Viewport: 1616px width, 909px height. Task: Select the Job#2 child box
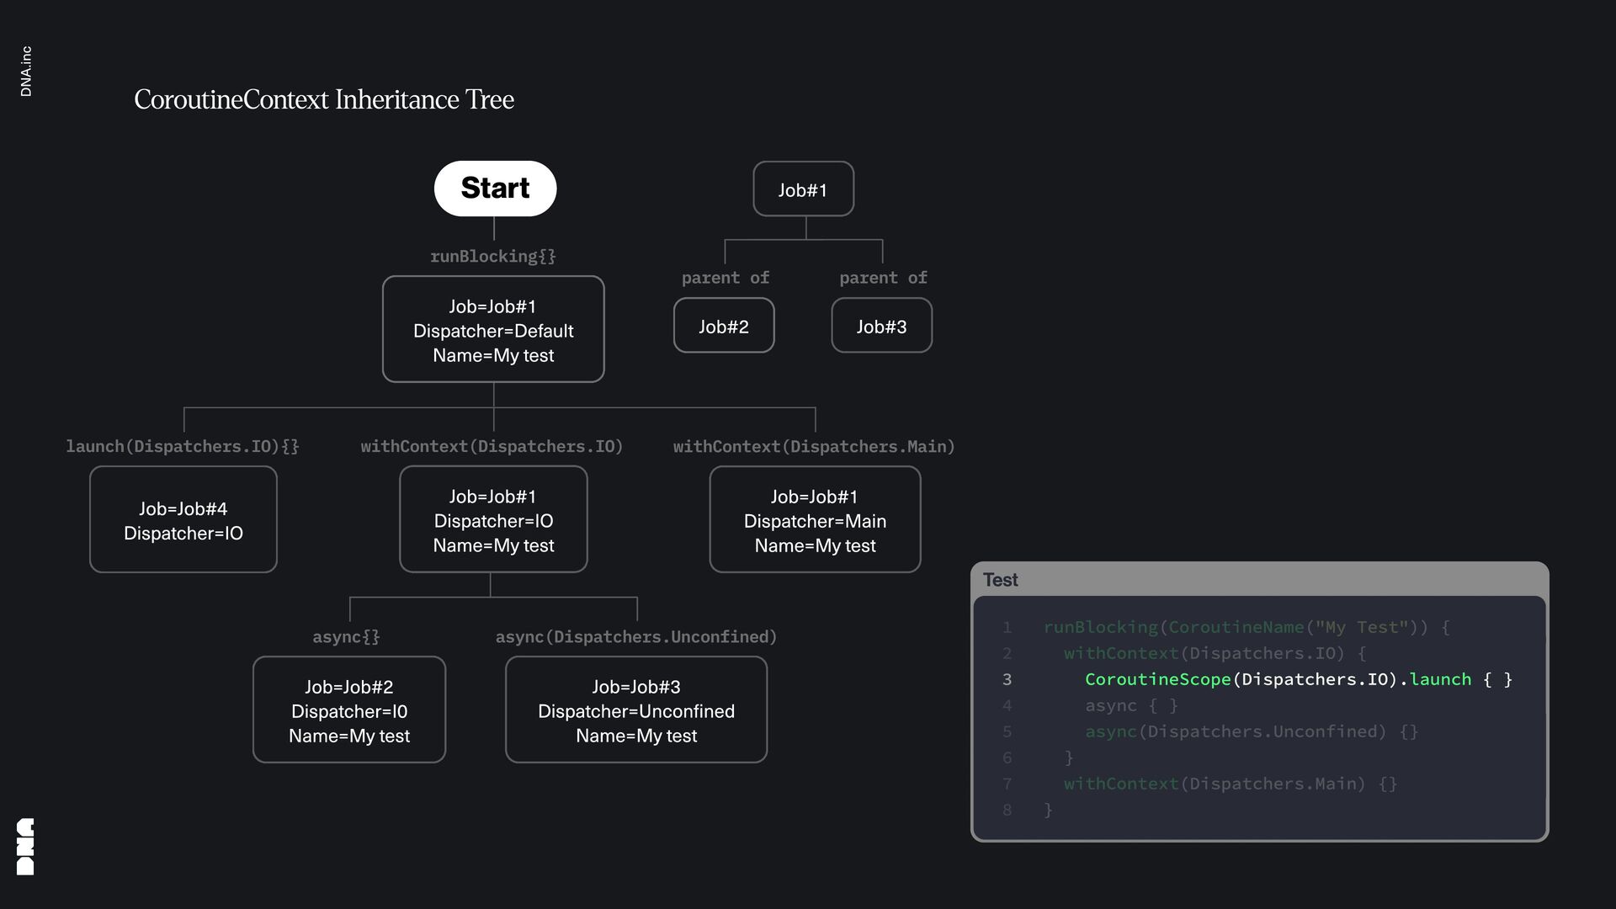(x=723, y=326)
